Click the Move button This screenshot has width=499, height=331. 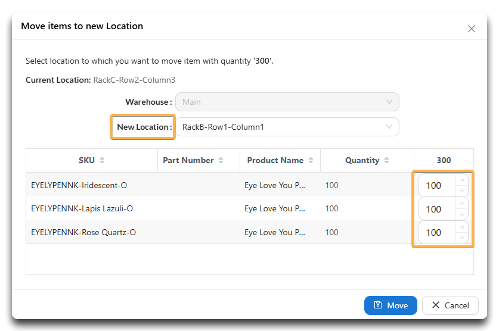pyautogui.click(x=390, y=305)
